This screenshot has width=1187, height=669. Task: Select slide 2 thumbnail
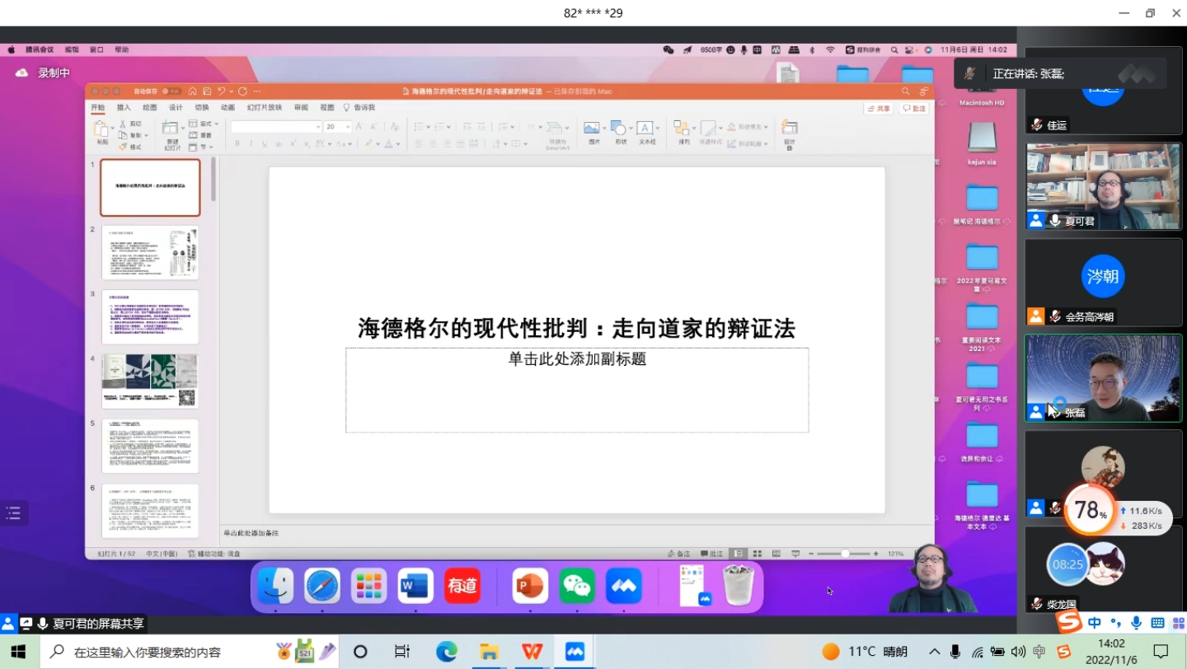150,252
